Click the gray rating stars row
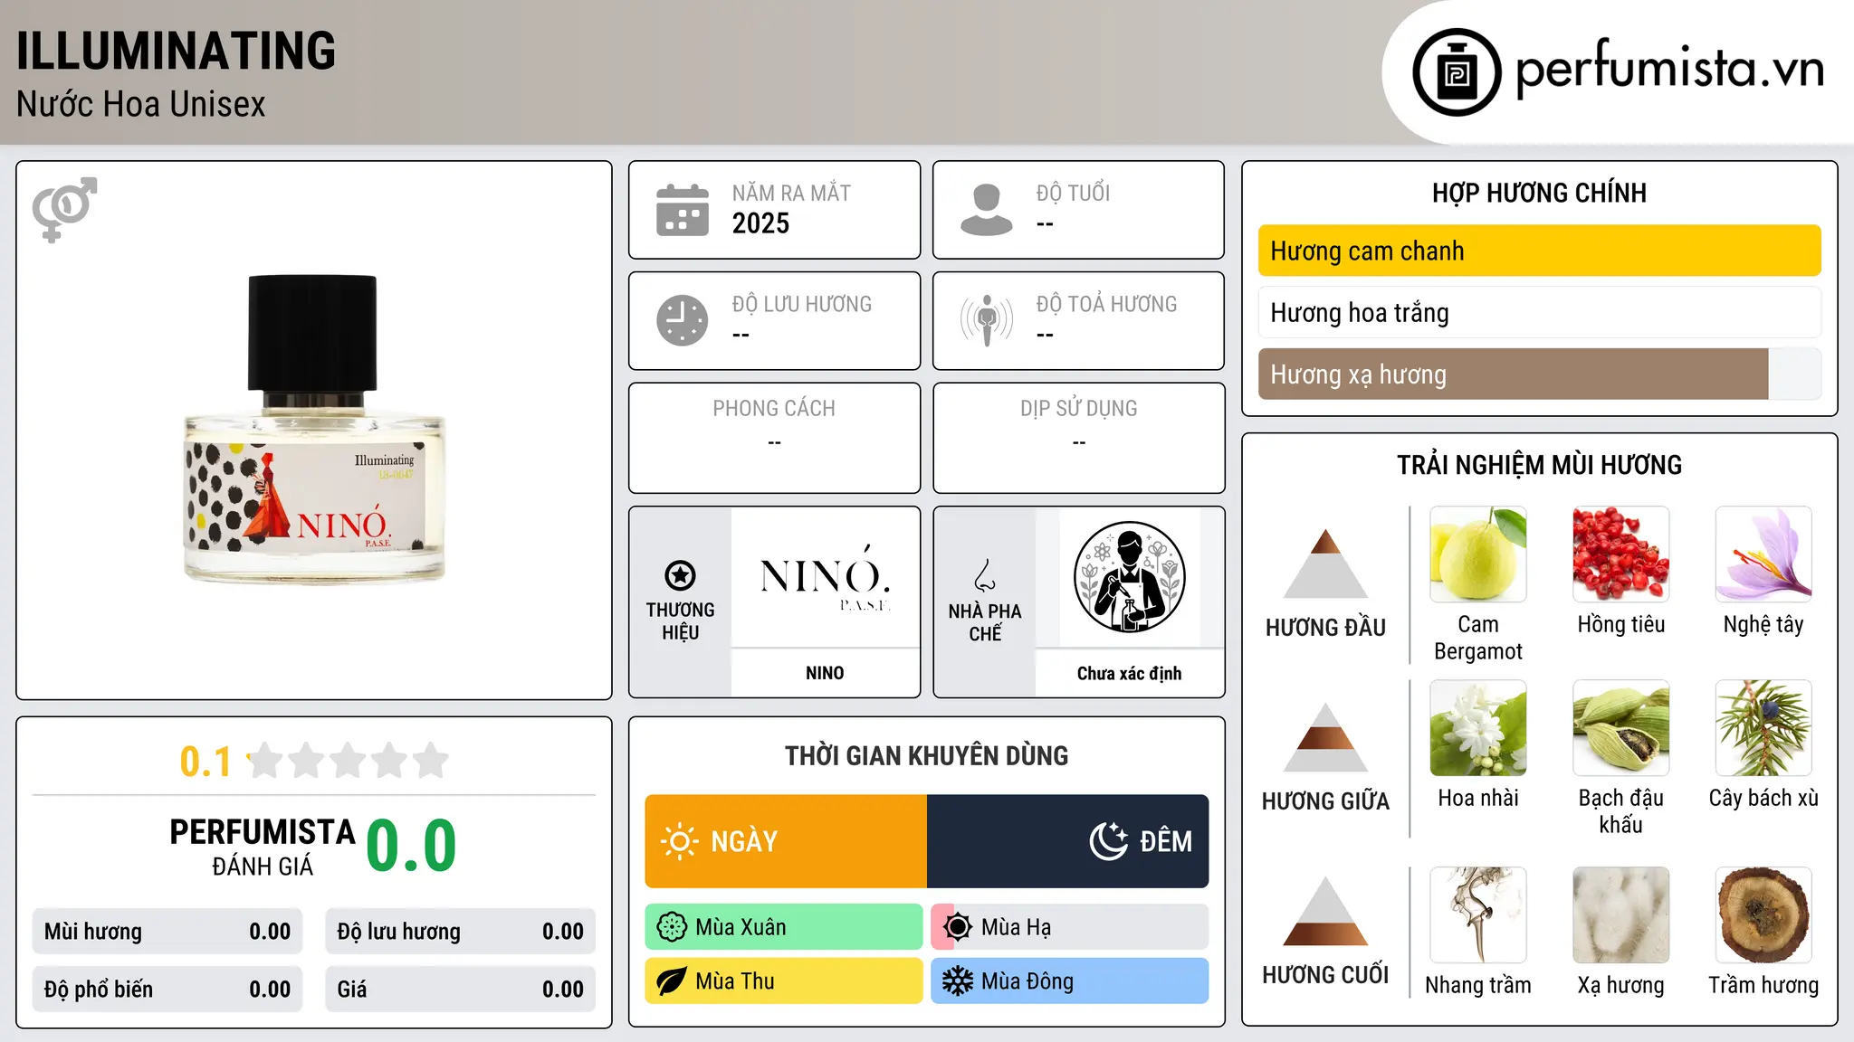 [x=348, y=761]
